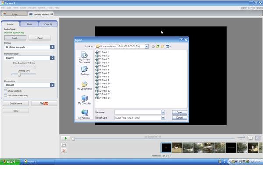
Task: Click the red X remove slide icon
Action: click(64, 151)
